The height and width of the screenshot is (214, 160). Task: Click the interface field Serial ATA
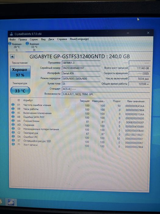coord(81,73)
